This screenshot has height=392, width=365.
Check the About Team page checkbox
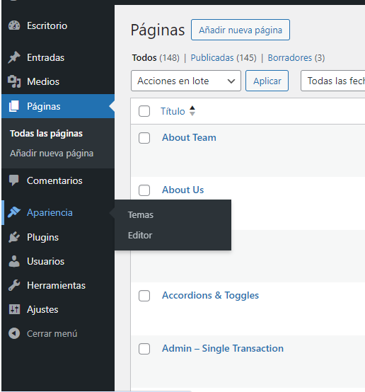point(144,138)
